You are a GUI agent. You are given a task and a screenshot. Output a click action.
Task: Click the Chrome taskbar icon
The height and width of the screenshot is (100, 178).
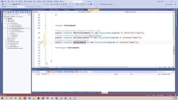[20, 98]
